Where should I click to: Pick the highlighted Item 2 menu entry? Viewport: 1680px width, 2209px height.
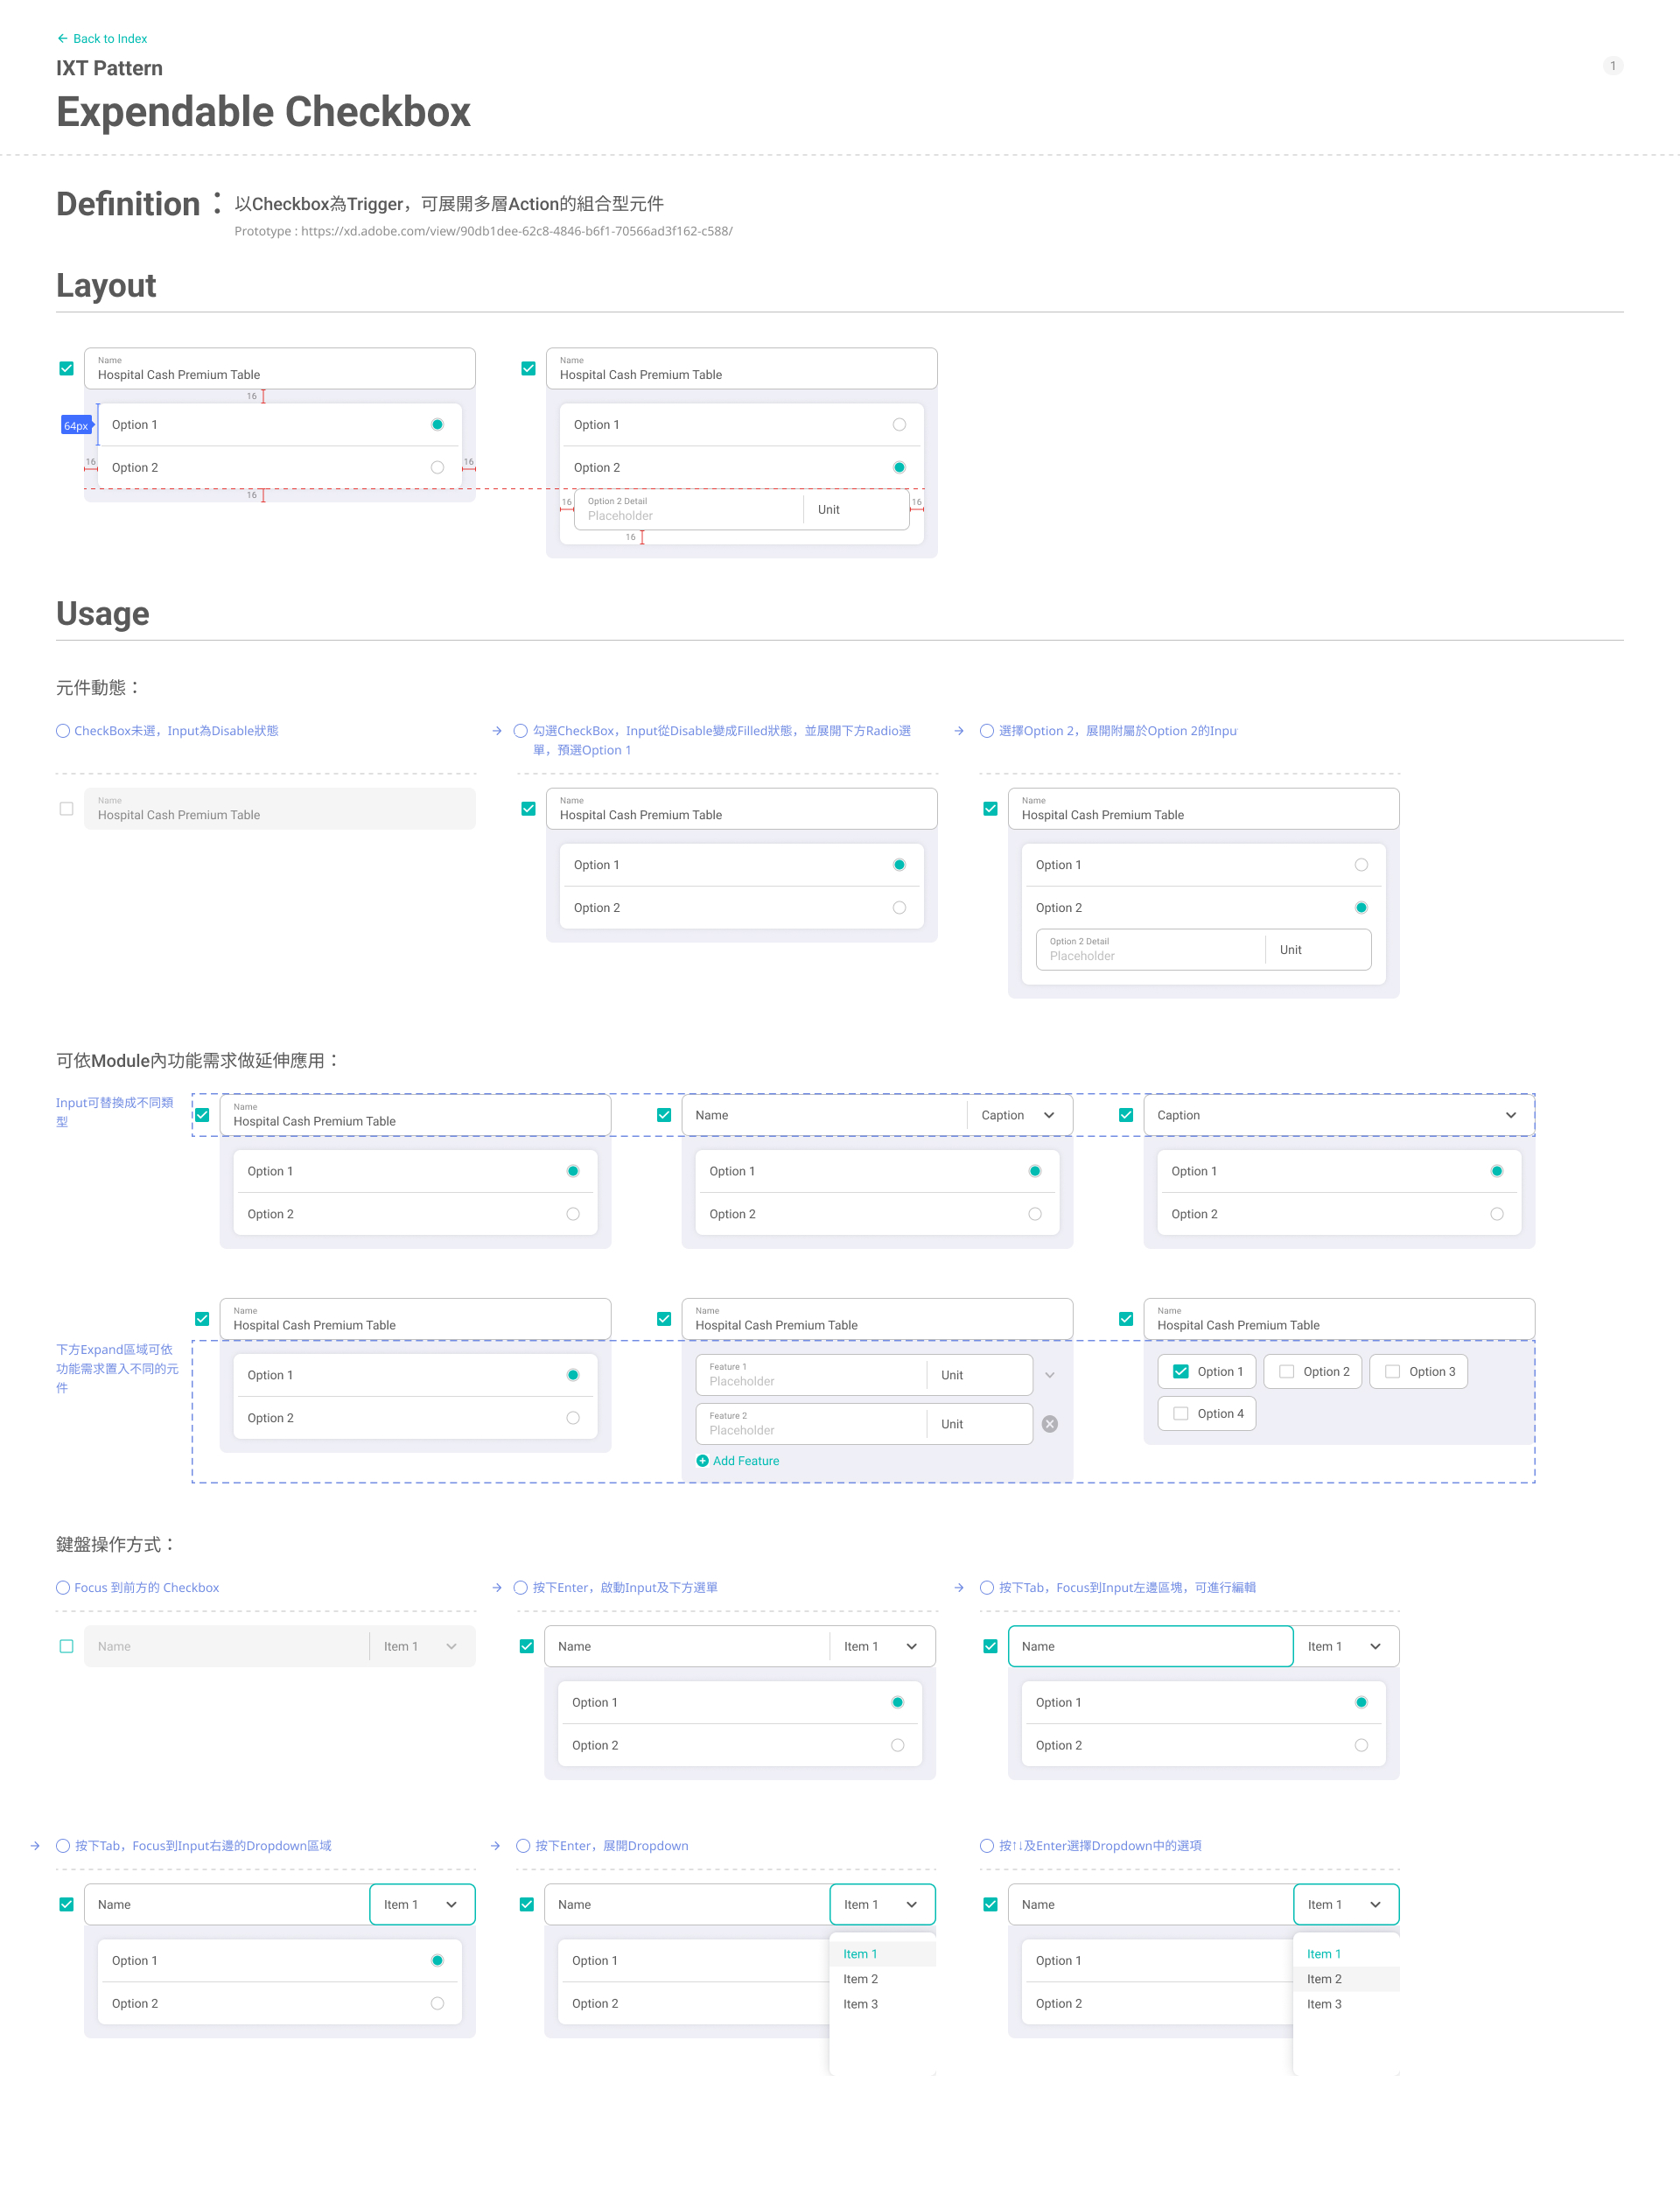1324,1979
